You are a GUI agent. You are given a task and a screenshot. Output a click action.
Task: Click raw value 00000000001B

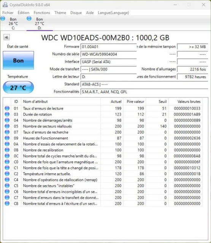point(187,174)
